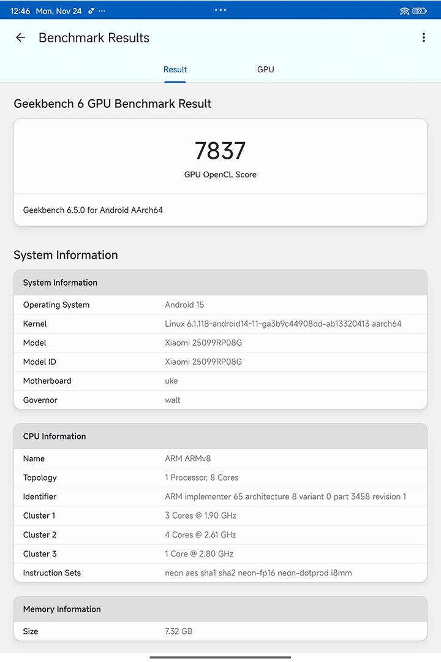Image resolution: width=441 pixels, height=662 pixels.
Task: Select the Operating System Android 15 row
Action: [x=220, y=305]
